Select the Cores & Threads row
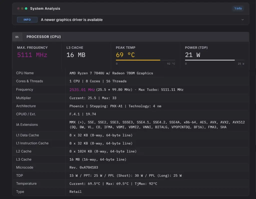 (x=130, y=81)
